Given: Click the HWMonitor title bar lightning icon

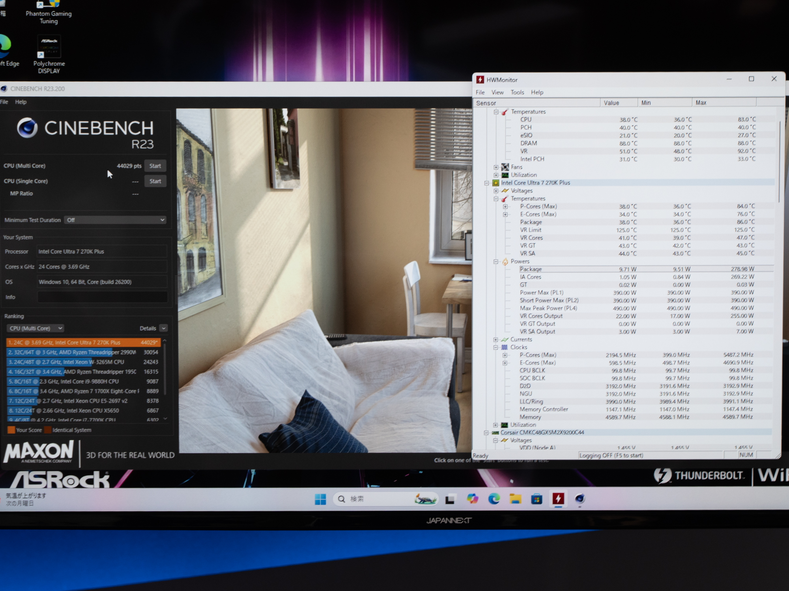Looking at the screenshot, I should 480,80.
